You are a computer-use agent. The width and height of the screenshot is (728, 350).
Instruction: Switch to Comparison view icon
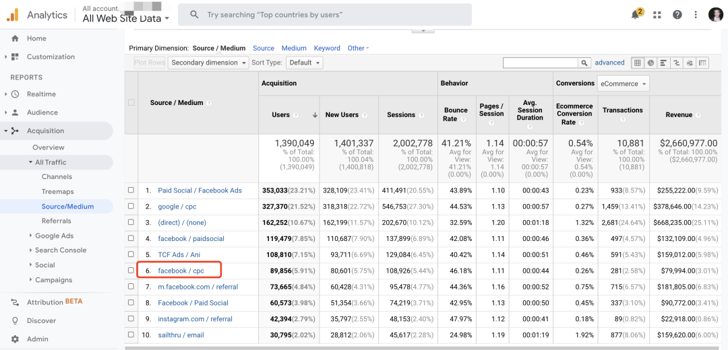677,63
